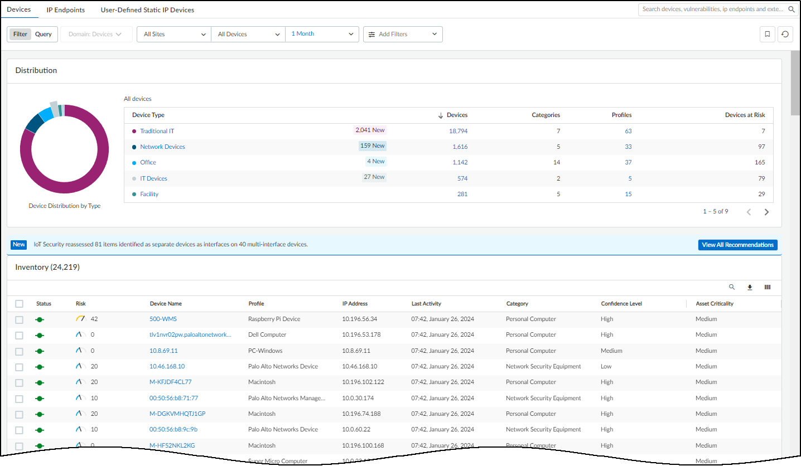The width and height of the screenshot is (801, 466).
Task: Check the box for the 500-WMS row
Action: 20,319
